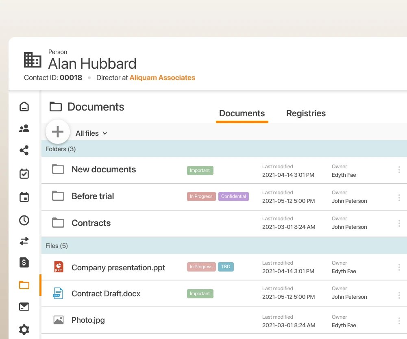Click the image file icon for Photo.jpg
The image size is (407, 339).
[x=59, y=320]
